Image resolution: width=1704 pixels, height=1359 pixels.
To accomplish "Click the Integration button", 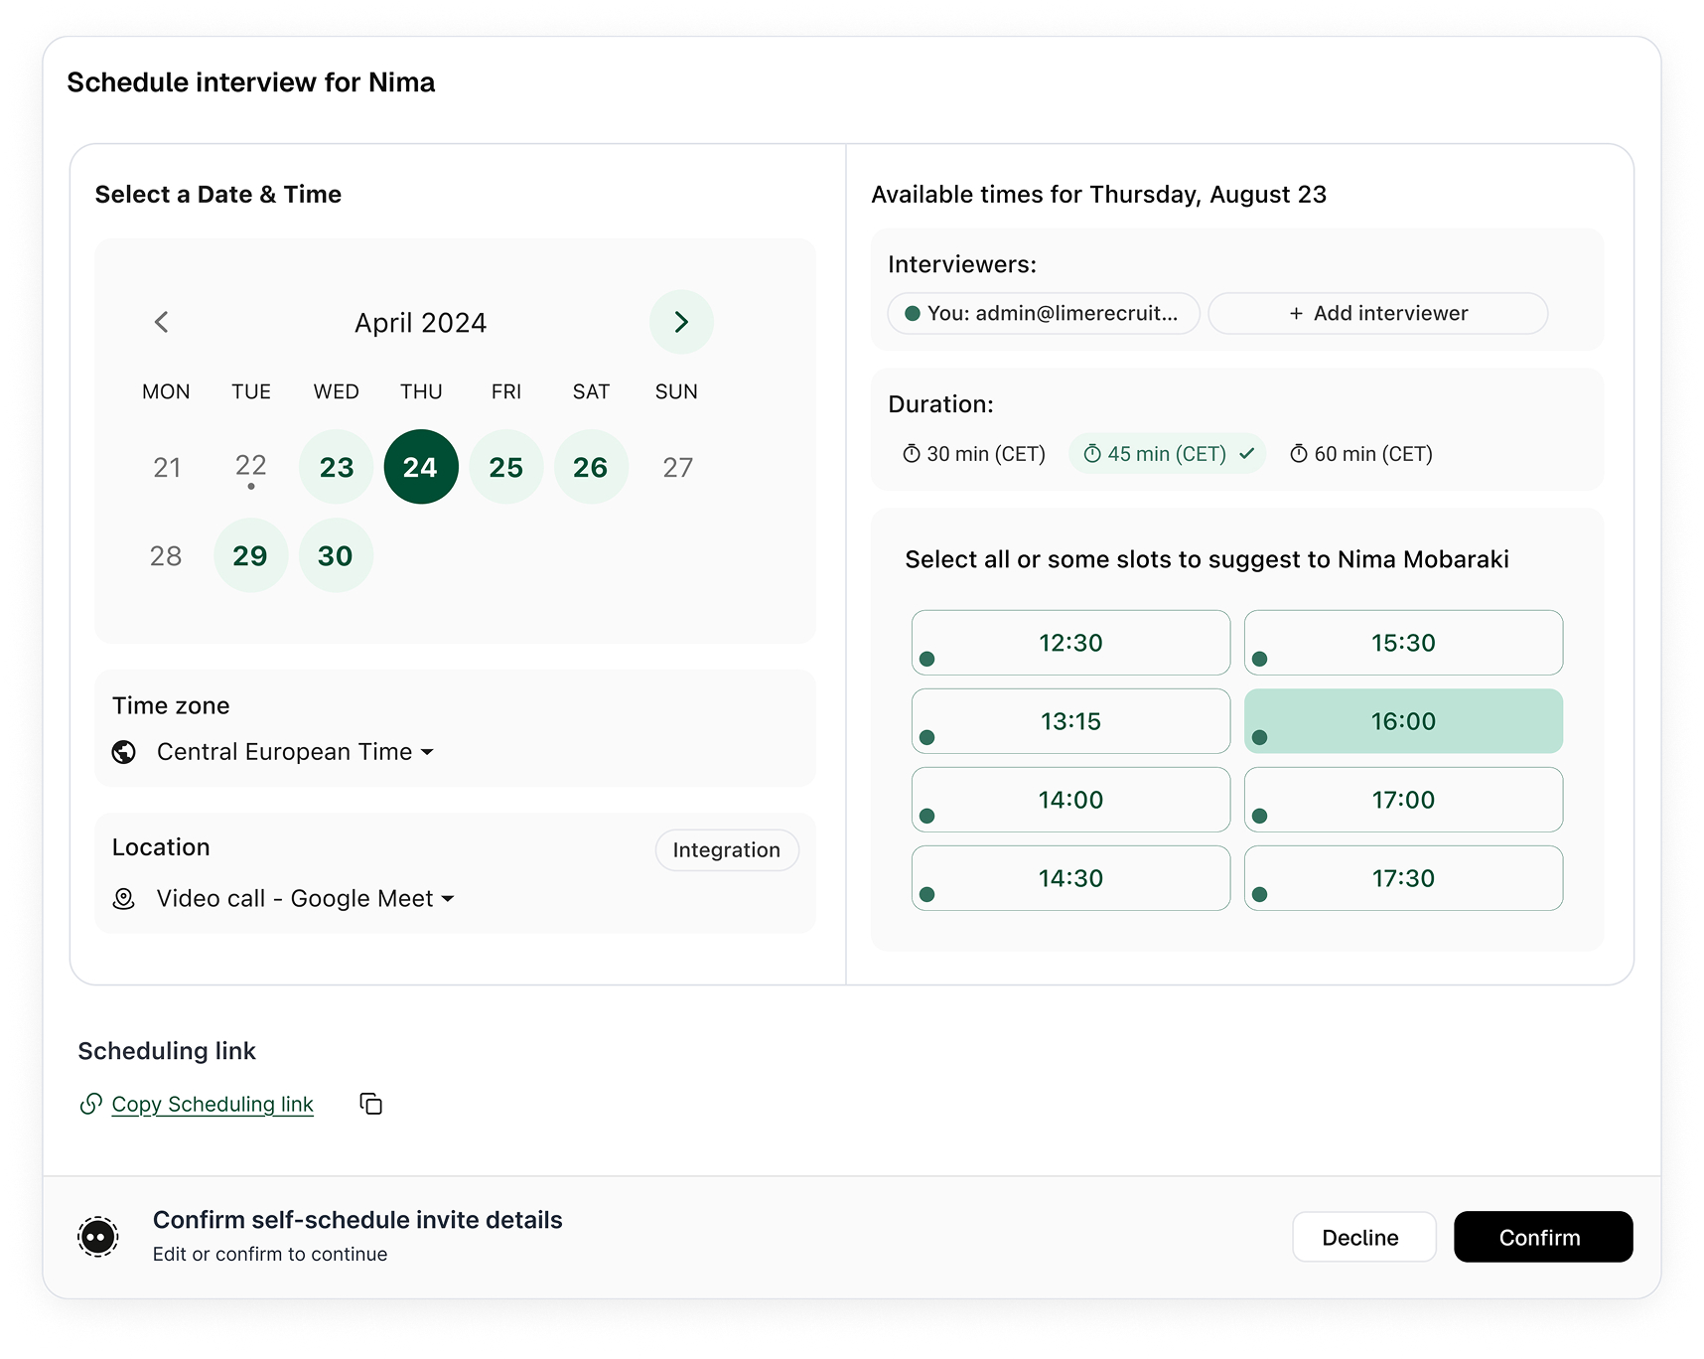I will coord(727,850).
